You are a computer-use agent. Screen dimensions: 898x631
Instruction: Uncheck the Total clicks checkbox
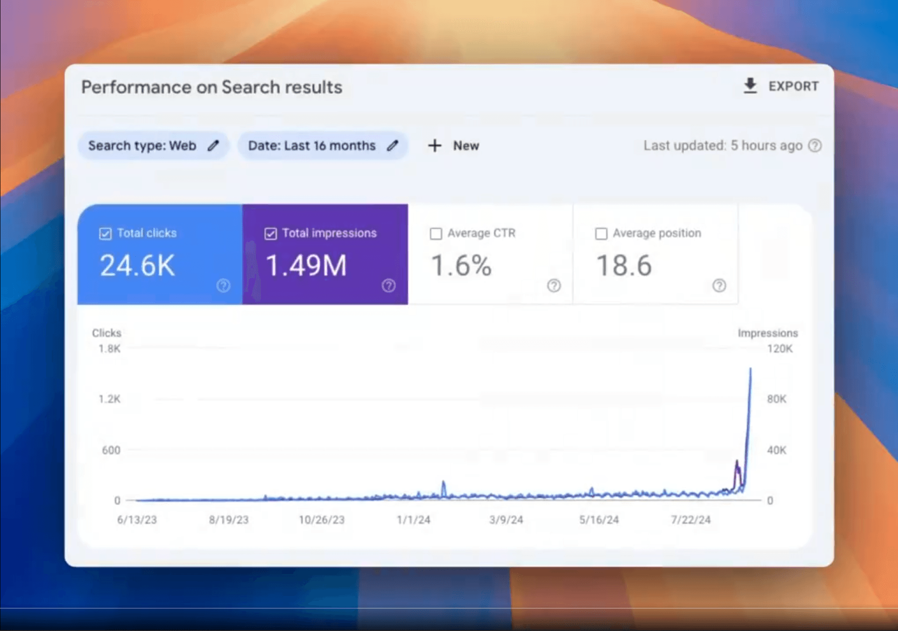[x=105, y=234]
